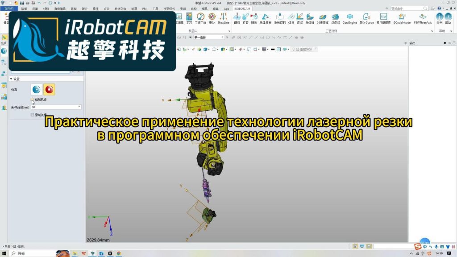Click the FSWThreeAxis icon
This screenshot has width=457, height=257.
(x=423, y=18)
